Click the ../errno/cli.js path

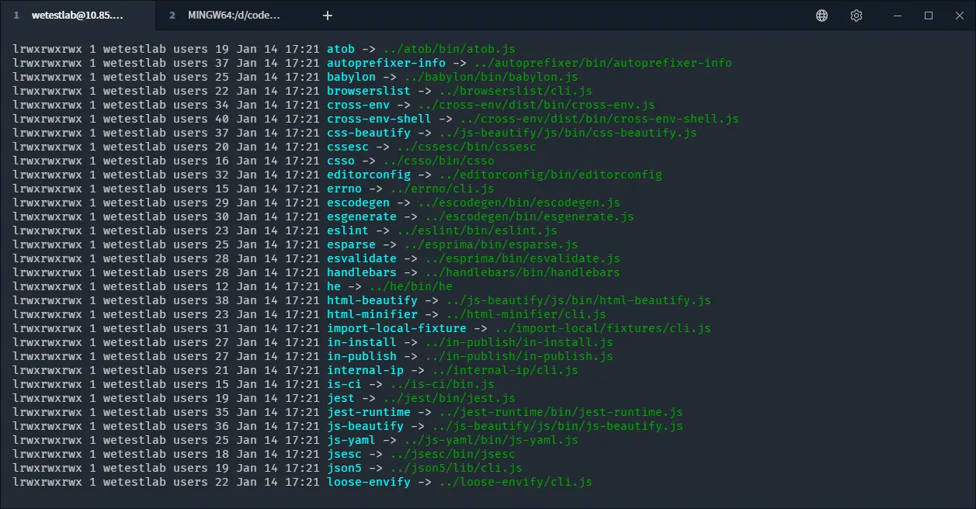point(442,189)
